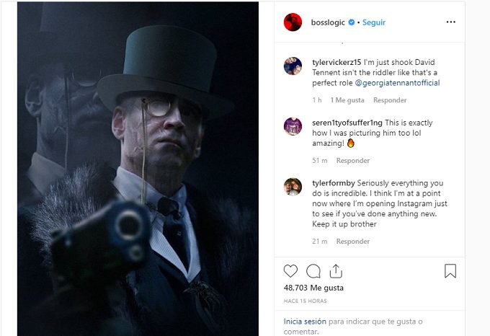The image size is (490, 336).
Task: Open the three-dot options menu
Action: 450,22
